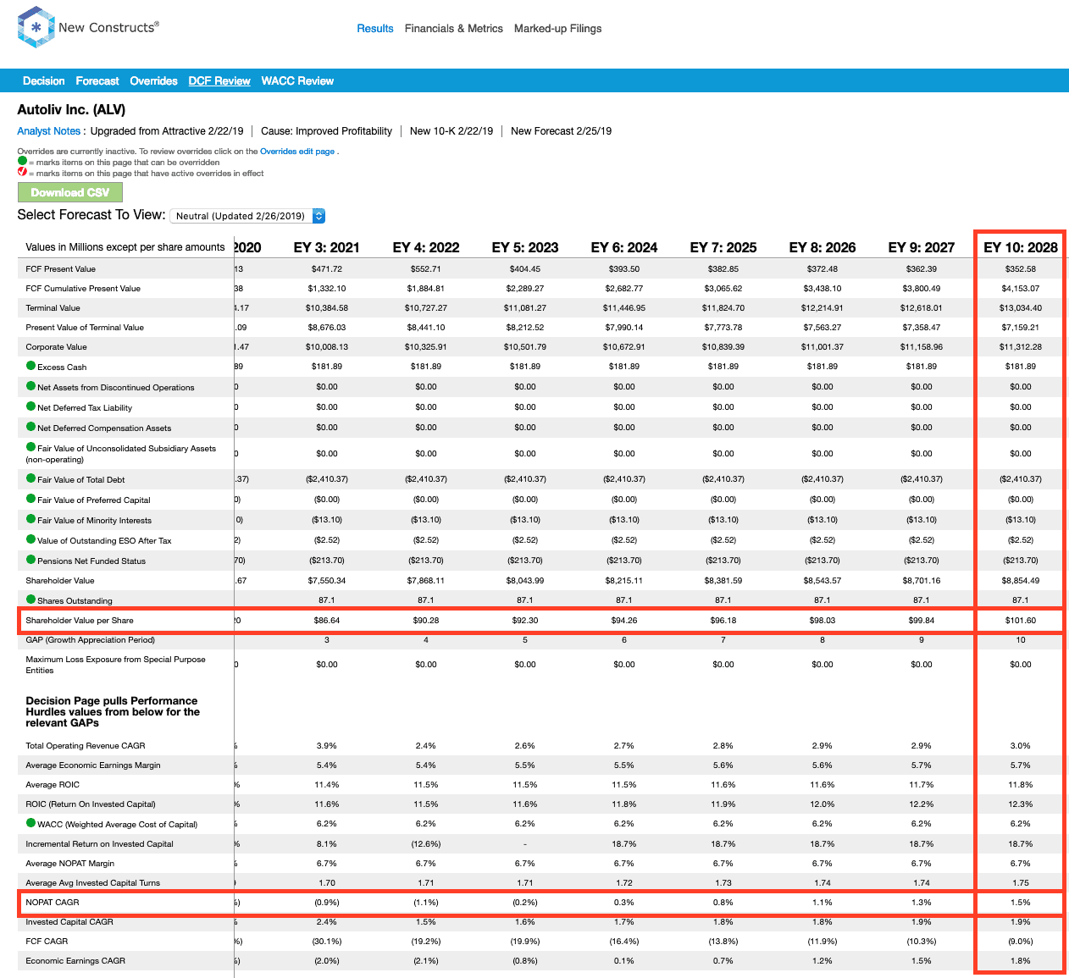Open WACC Review in navigation bar

pyautogui.click(x=297, y=81)
